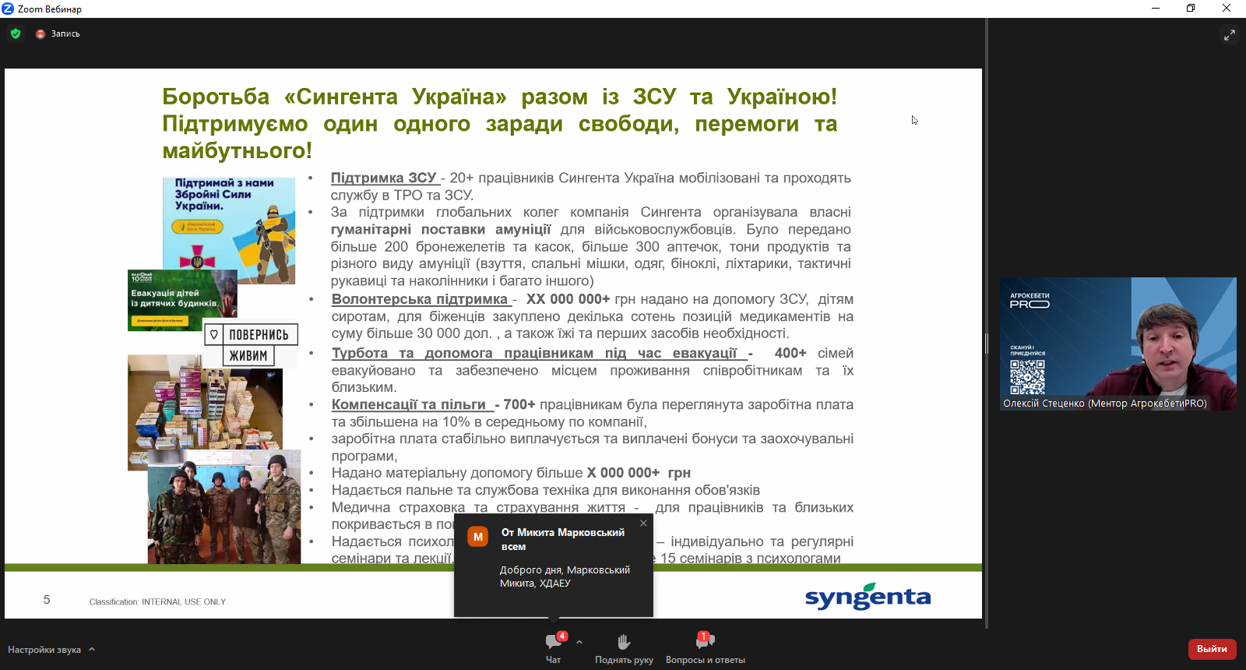Open Настройки звука audio settings
1246x670 pixels.
pyautogui.click(x=44, y=650)
